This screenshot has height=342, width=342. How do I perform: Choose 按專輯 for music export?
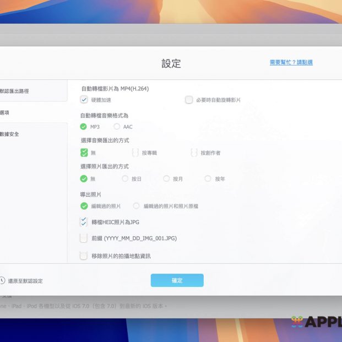click(x=135, y=153)
